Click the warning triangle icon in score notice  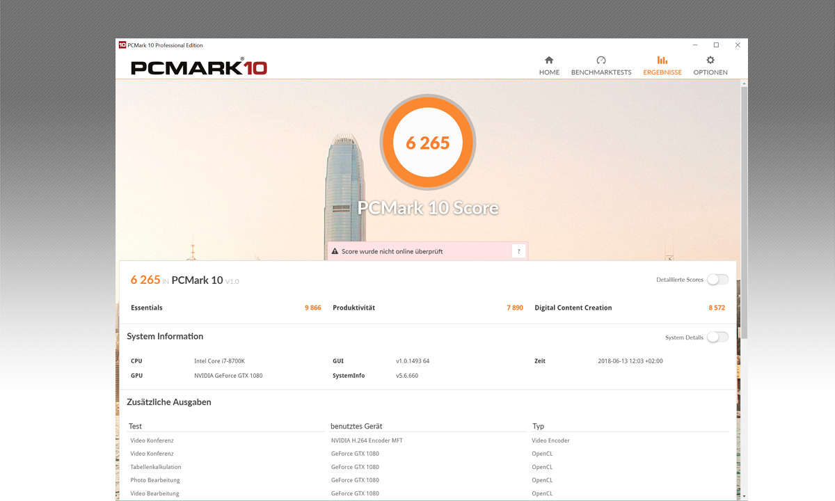(x=335, y=251)
